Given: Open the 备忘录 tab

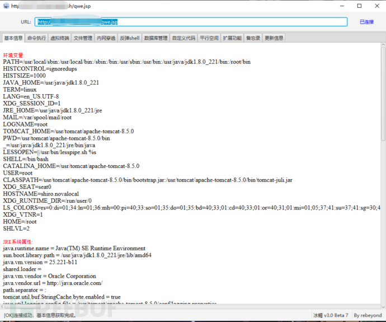Looking at the screenshot, I should 253,38.
